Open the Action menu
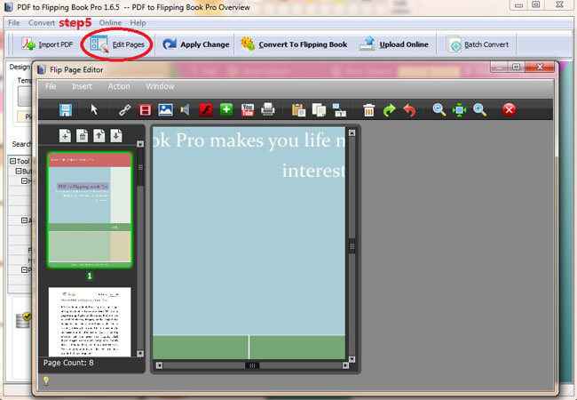 click(119, 86)
